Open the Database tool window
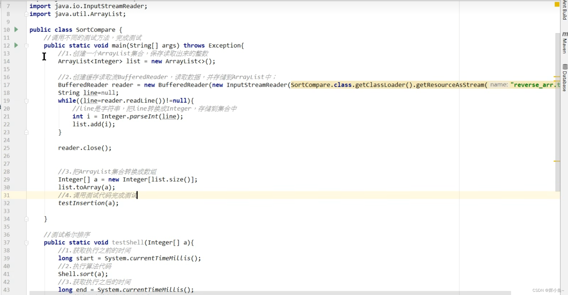568x295 pixels. 565,78
